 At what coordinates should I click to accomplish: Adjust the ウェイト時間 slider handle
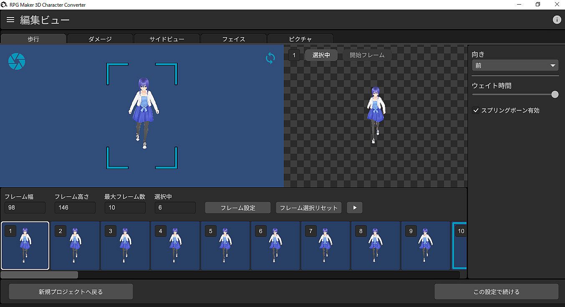555,94
